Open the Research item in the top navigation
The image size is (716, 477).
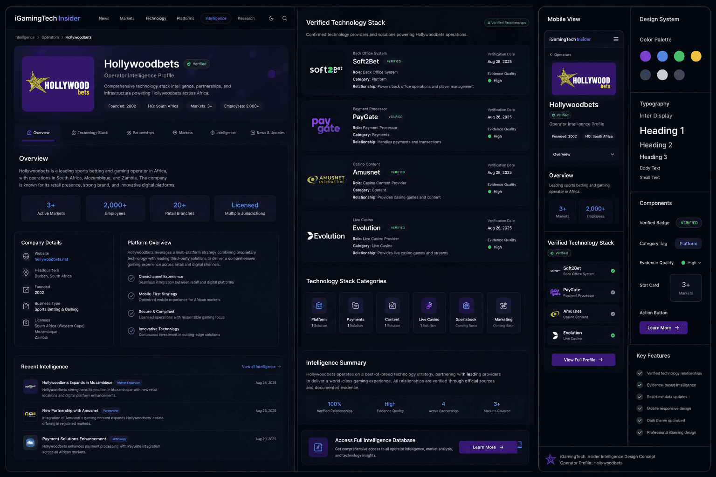(246, 19)
